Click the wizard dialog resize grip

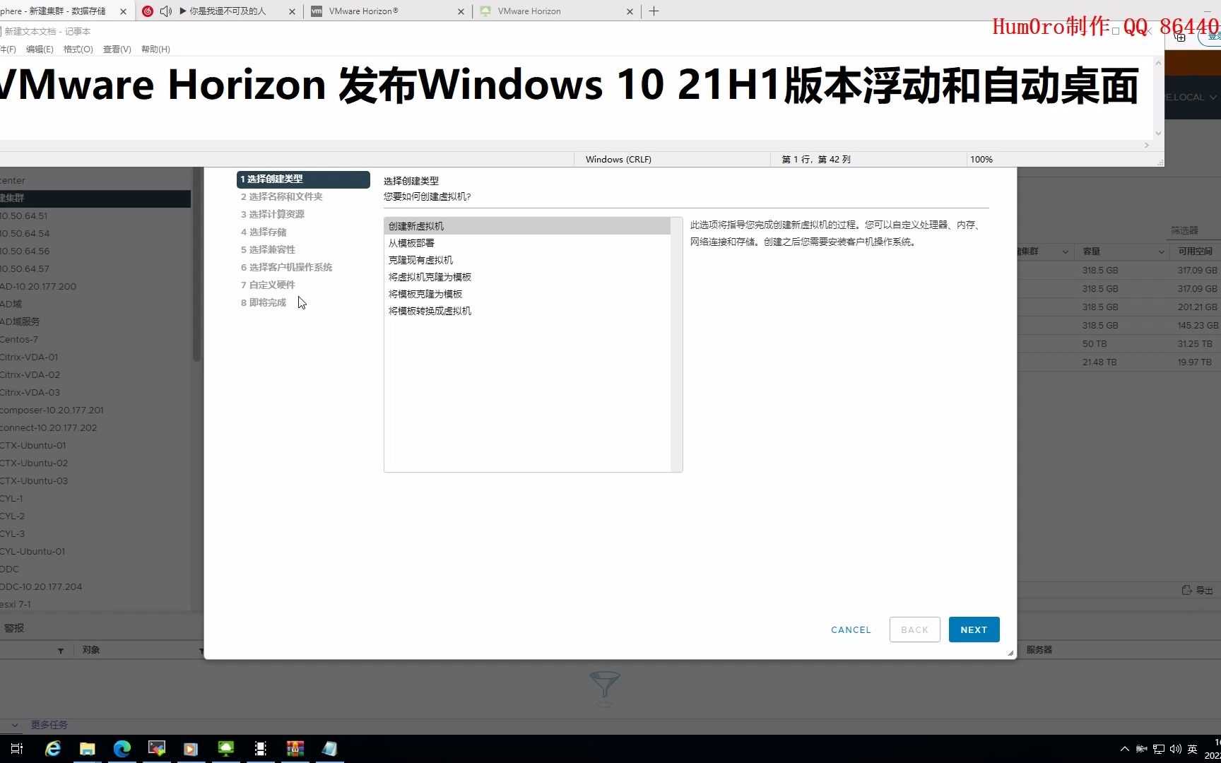[1011, 653]
